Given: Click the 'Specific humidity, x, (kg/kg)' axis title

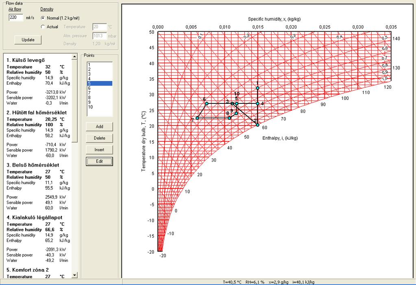Looking at the screenshot, I should coord(274,19).
